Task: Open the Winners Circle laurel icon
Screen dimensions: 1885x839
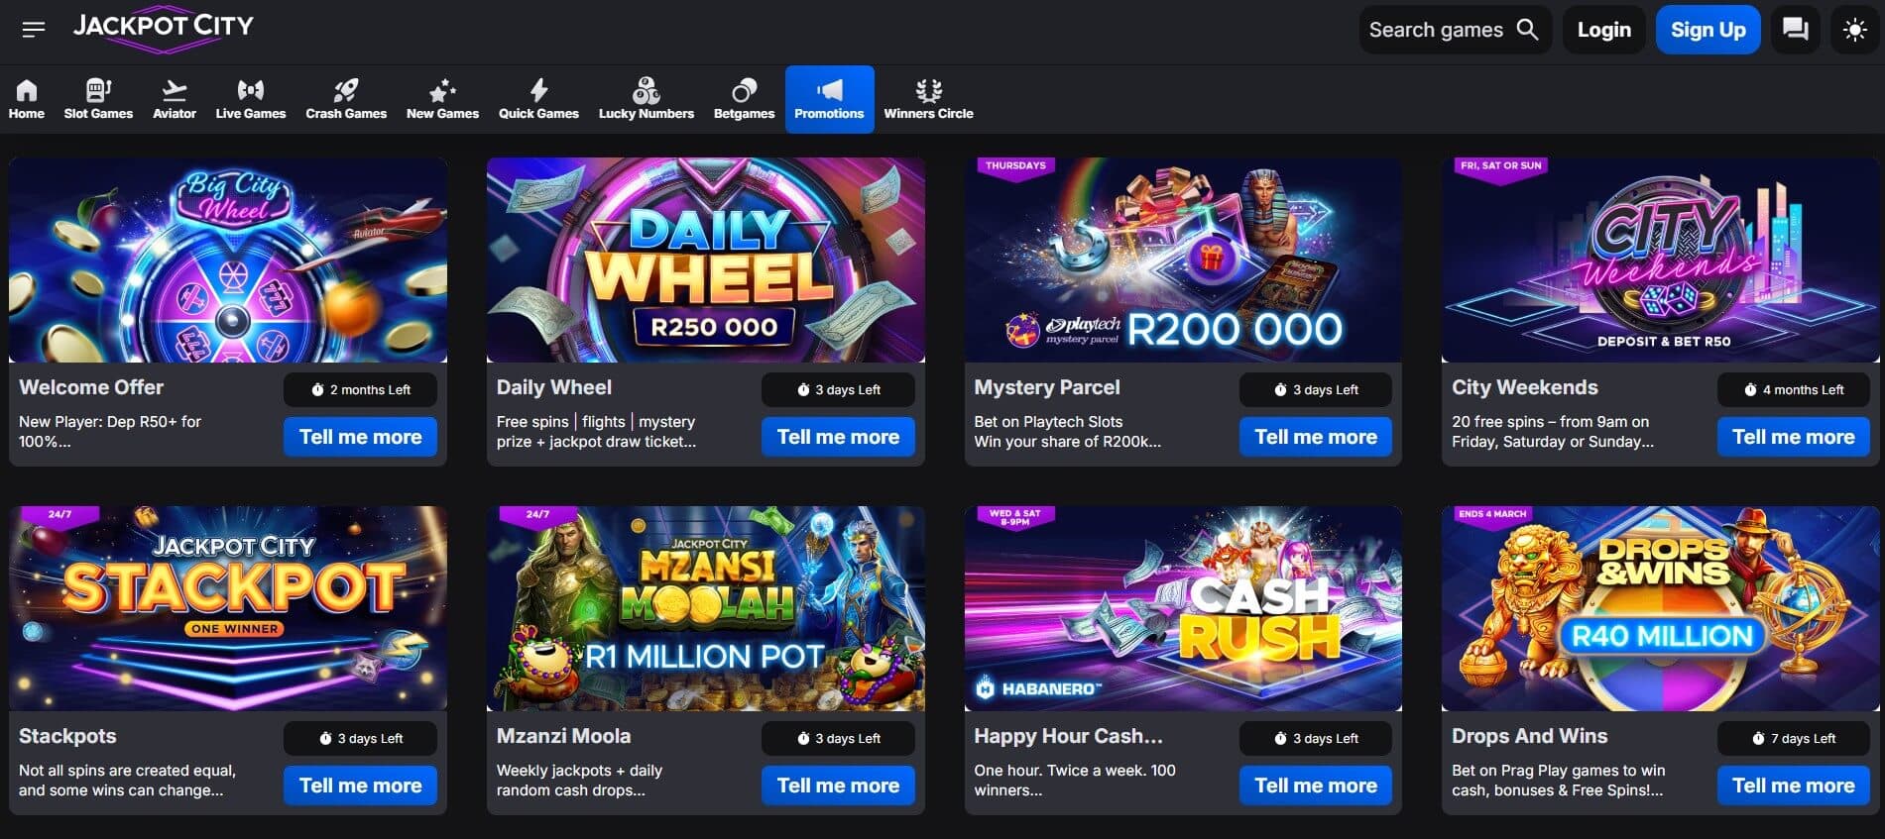Action: coord(928,91)
